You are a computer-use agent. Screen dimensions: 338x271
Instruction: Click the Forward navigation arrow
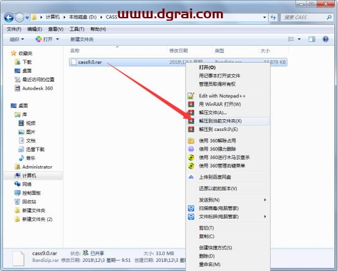point(20,18)
